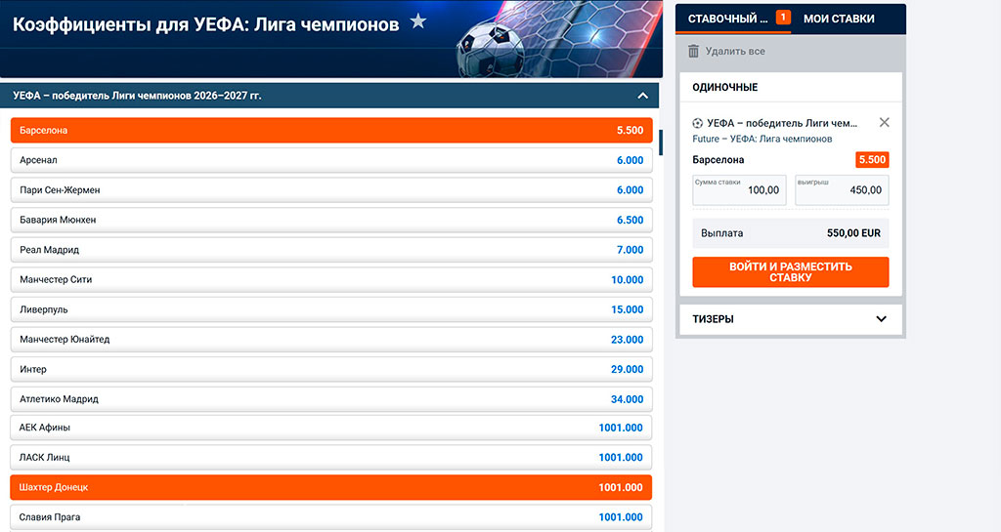Screen dimensions: 1001x532
Task: Click the trash icon beside Удалить все
Action: pos(693,51)
